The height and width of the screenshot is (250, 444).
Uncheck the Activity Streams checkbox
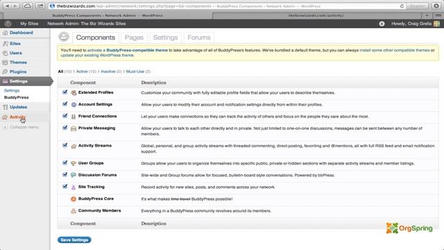click(x=65, y=145)
